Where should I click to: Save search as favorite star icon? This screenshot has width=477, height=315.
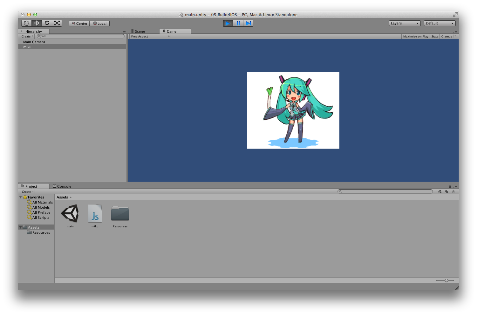(x=453, y=191)
